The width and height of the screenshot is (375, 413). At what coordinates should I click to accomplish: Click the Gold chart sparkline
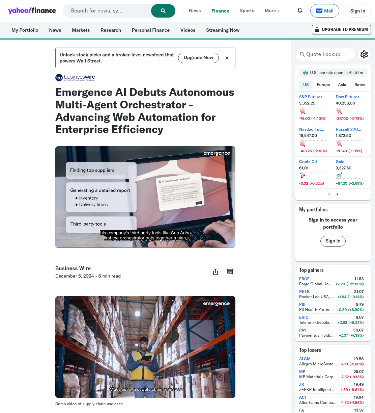(349, 176)
